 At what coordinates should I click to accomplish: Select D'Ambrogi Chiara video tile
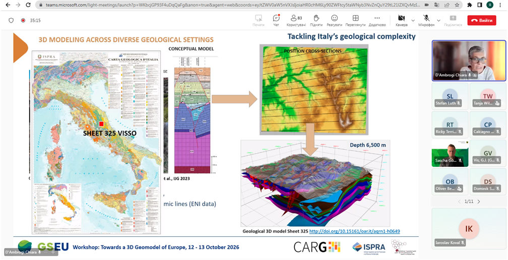469,60
